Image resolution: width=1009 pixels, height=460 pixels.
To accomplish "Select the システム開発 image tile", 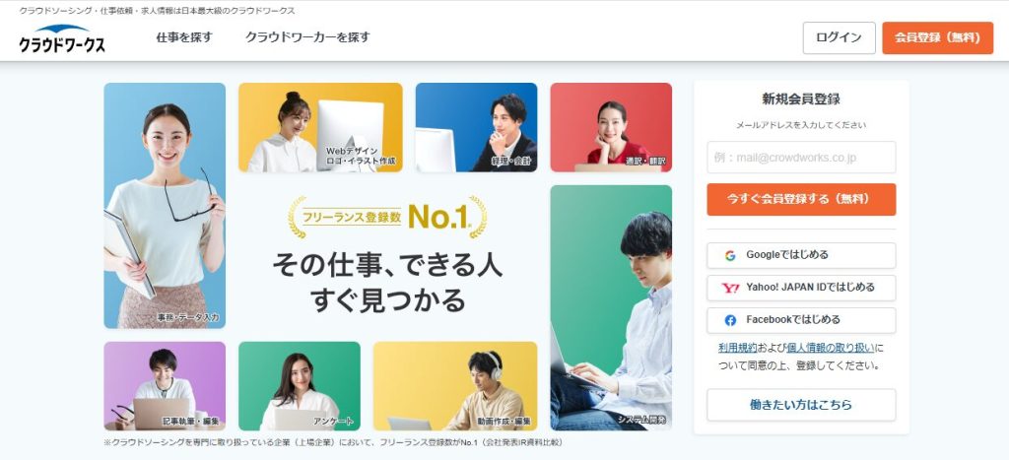I will pos(611,307).
